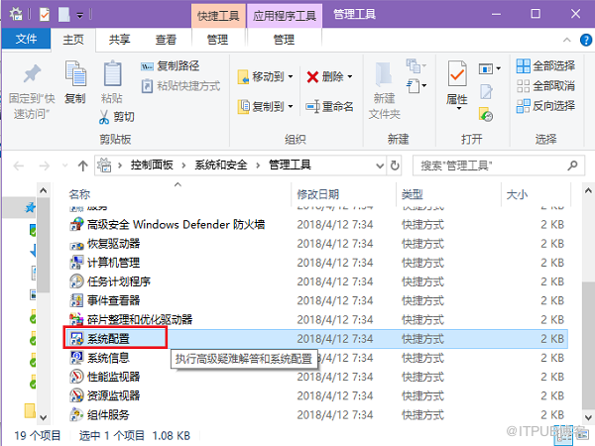
Task: Select the 事件查看器 shortcut icon
Action: pos(76,300)
